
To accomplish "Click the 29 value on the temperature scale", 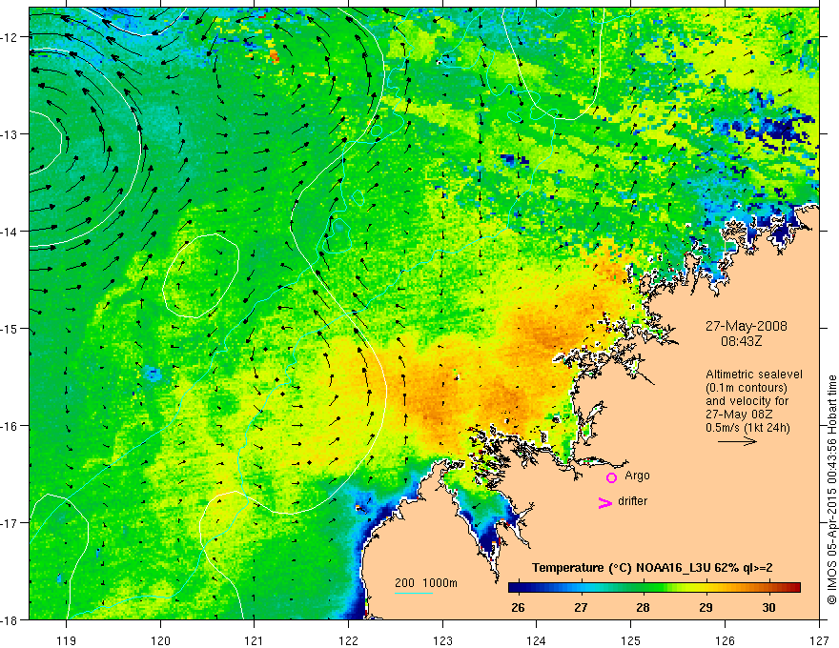I will [x=706, y=608].
